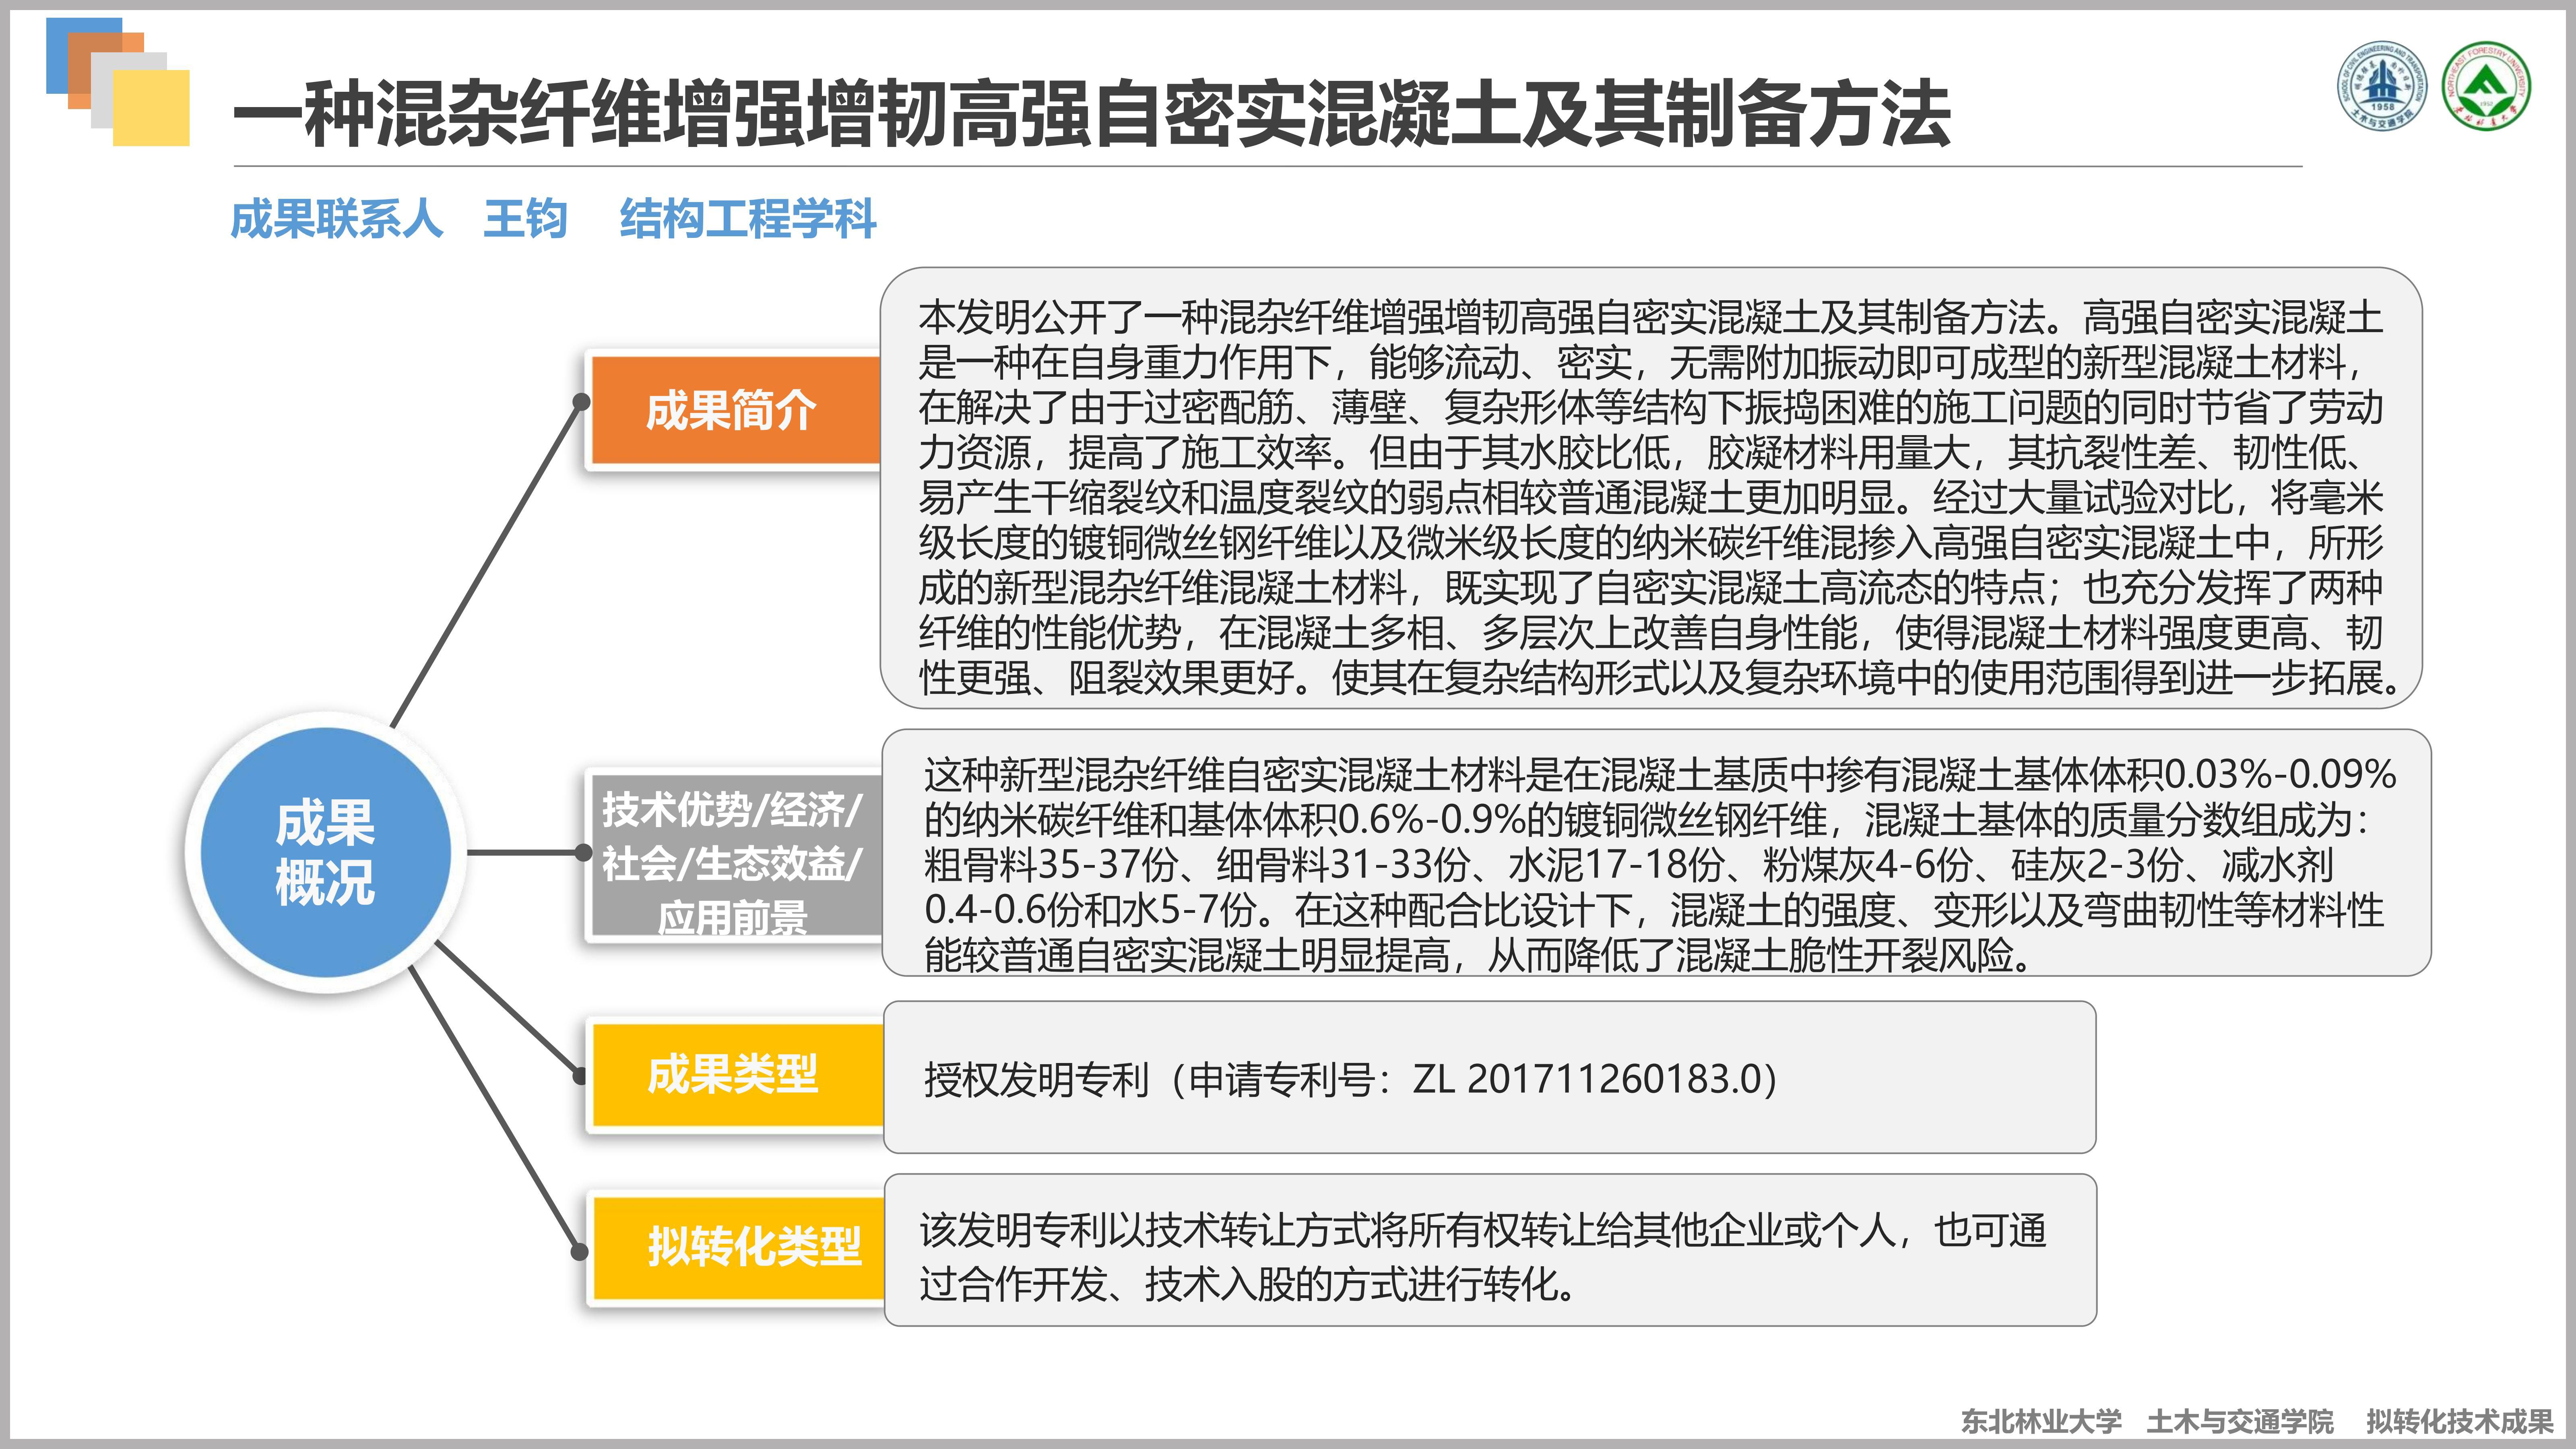This screenshot has width=2576, height=1449.
Task: Click the overlapping colored squares decoration
Action: coord(118,82)
